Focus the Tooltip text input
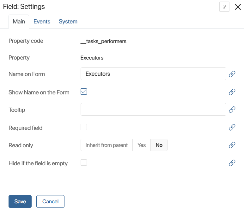This screenshot has width=244, height=210. coord(153,110)
